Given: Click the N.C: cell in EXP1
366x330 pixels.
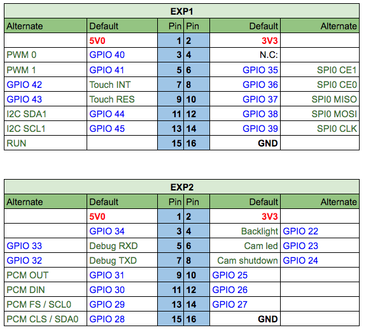Looking at the screenshot, I should 245,55.
